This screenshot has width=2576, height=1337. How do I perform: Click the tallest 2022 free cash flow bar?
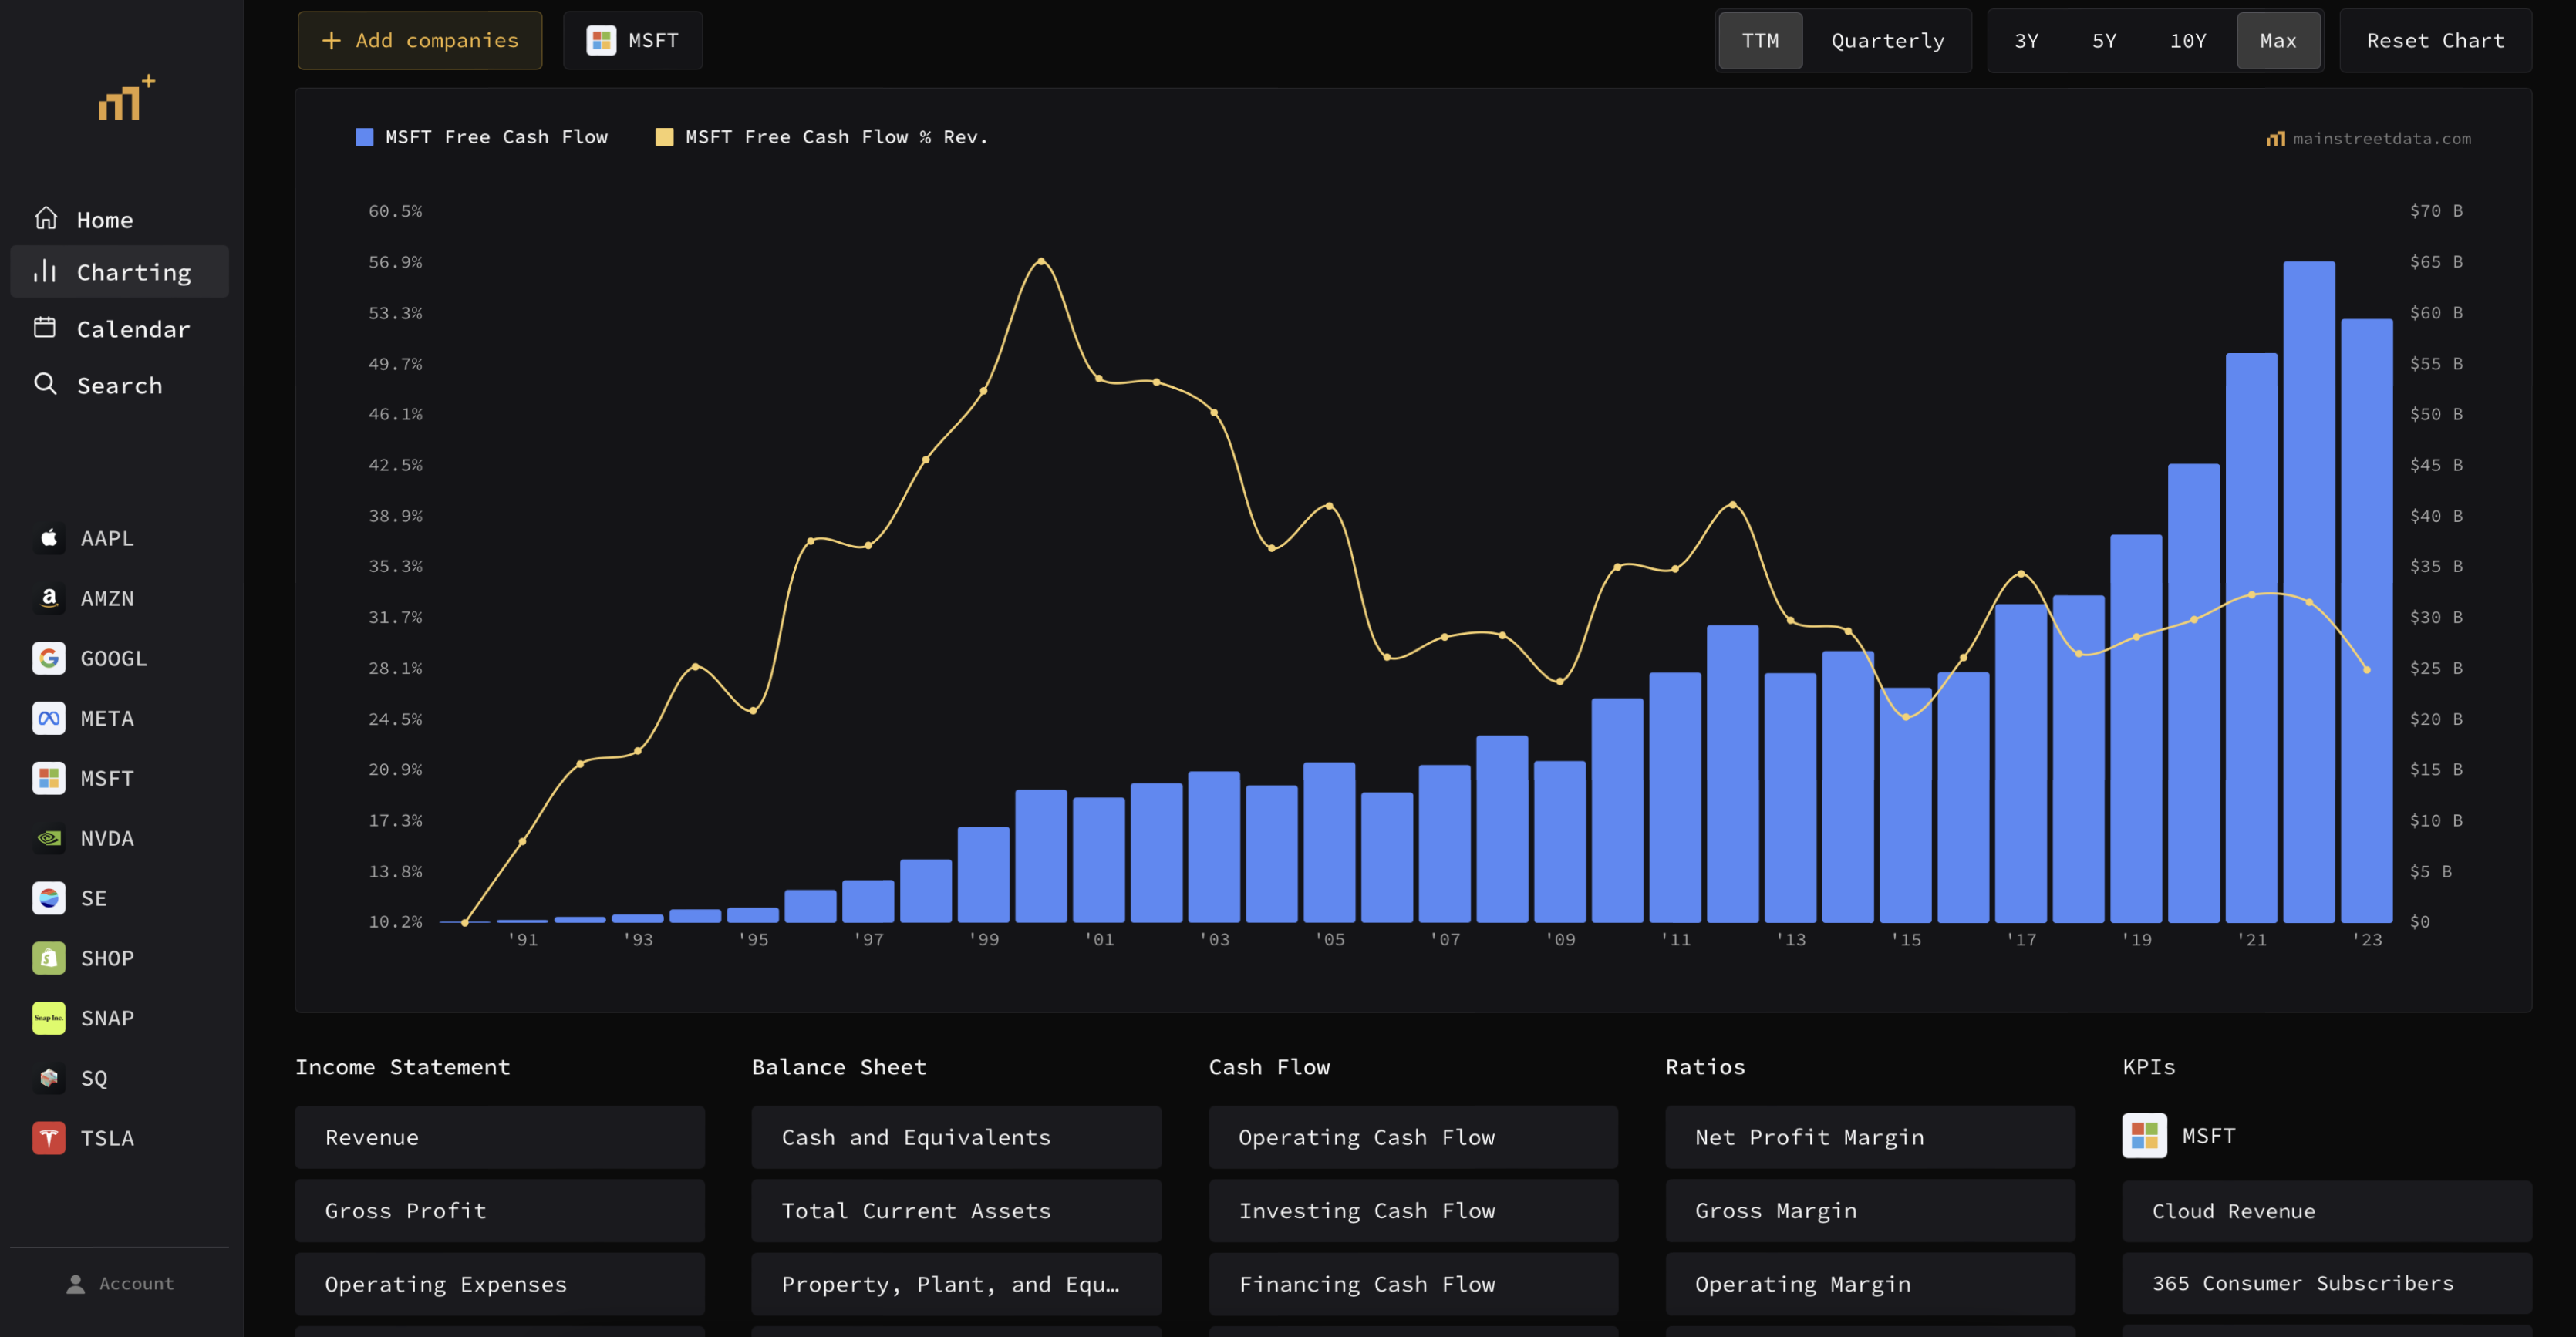point(2308,592)
